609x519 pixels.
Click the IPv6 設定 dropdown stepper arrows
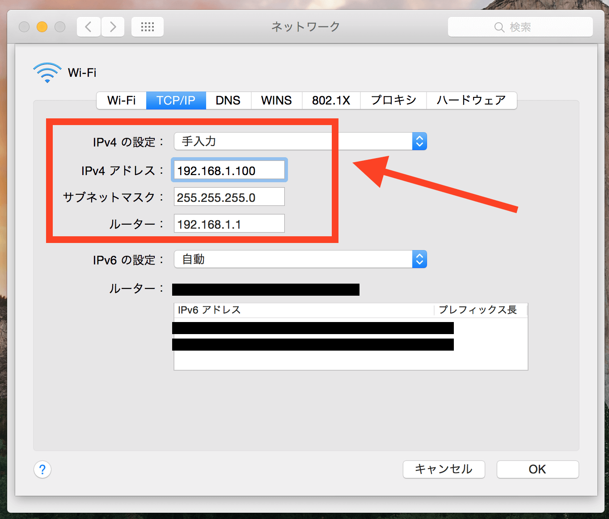click(419, 259)
